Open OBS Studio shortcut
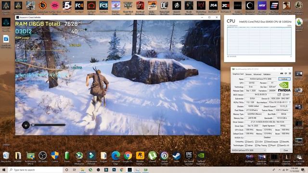The image size is (308, 173). point(43,156)
